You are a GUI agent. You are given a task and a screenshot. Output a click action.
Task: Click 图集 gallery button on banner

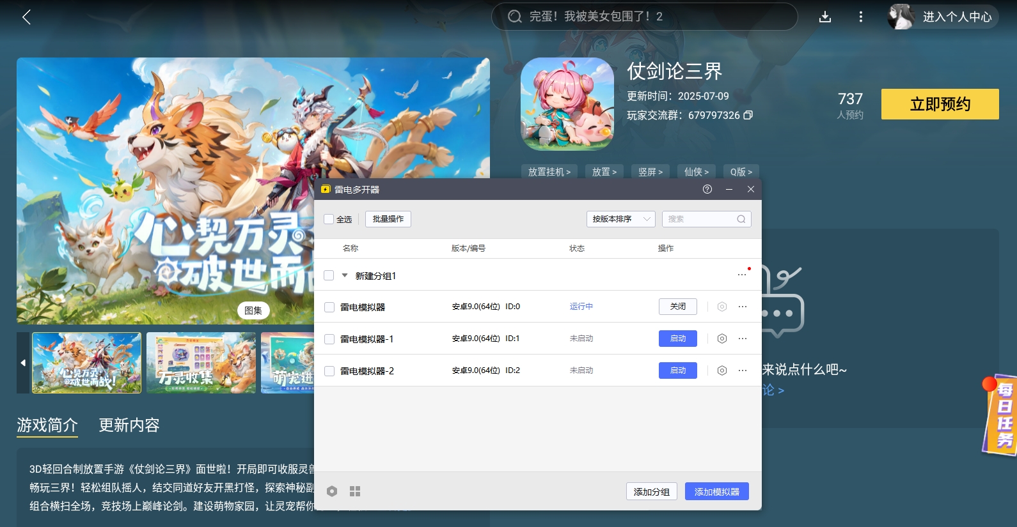pos(253,310)
